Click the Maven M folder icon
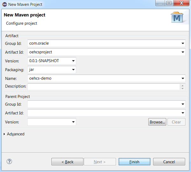191x172 pixels. (x=177, y=17)
